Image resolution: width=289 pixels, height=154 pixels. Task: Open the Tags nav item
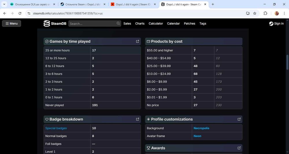click(203, 24)
